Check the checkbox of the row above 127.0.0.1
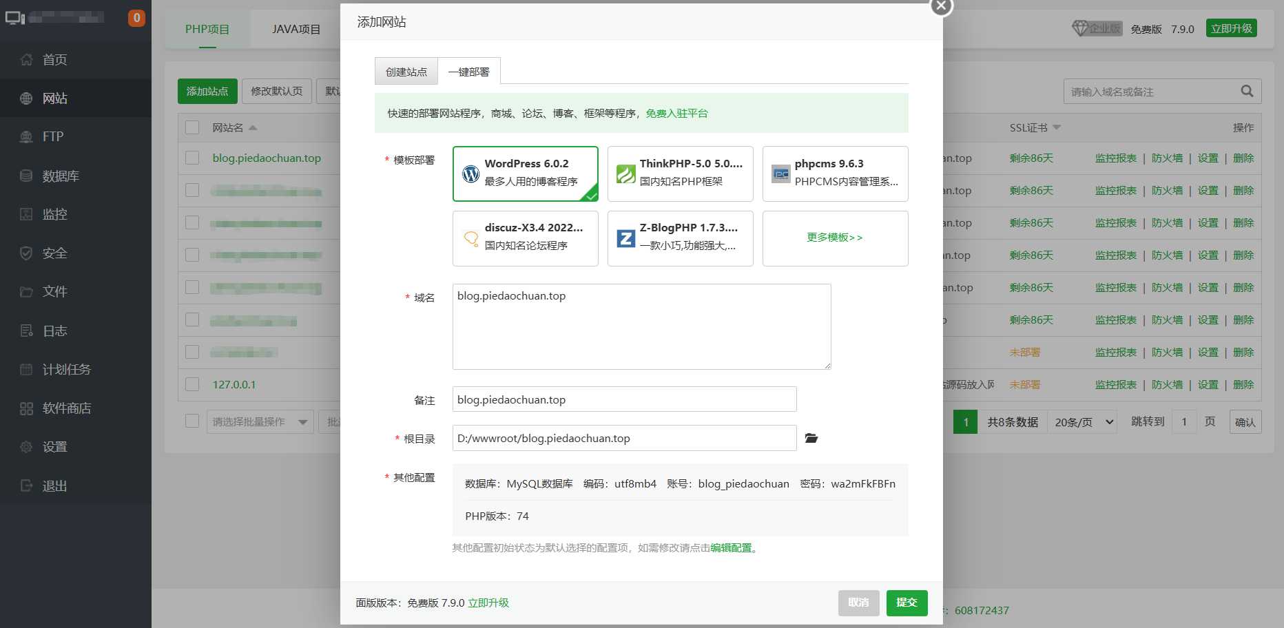 click(x=192, y=352)
